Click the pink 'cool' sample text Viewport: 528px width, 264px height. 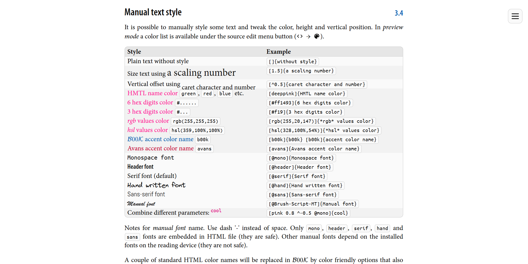tap(216, 211)
